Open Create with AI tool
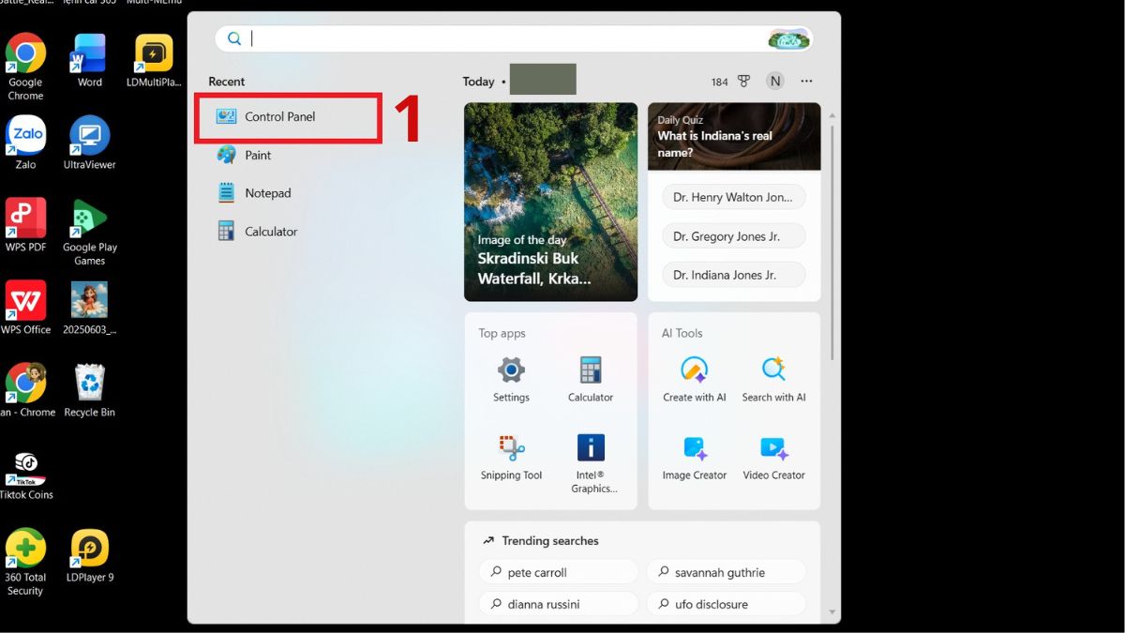1125x633 pixels. point(695,379)
